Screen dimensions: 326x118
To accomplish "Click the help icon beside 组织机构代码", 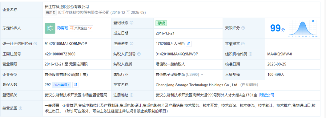I will coord(250,54).
